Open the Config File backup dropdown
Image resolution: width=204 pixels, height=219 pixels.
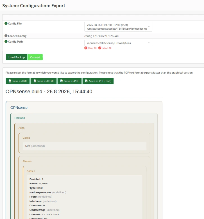pos(118,27)
